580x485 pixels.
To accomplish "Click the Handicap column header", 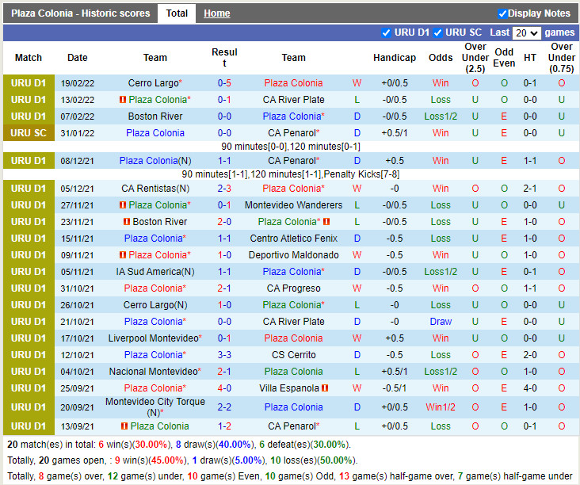I will pos(395,58).
